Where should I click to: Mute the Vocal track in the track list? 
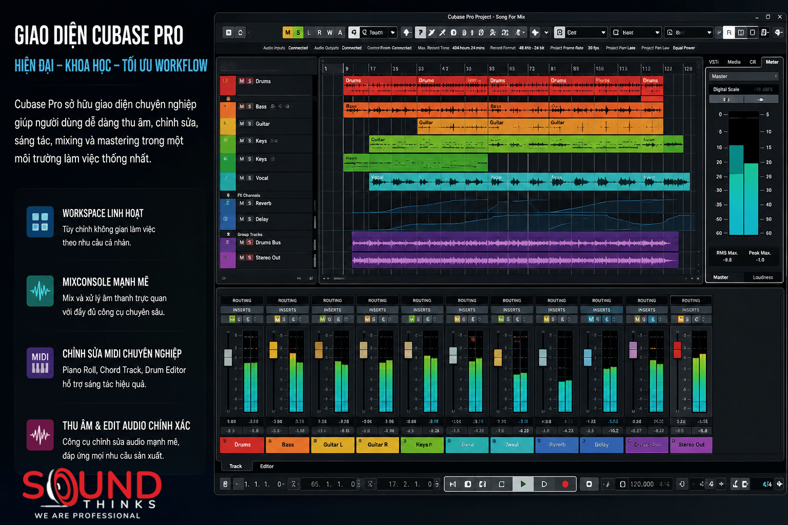(242, 178)
